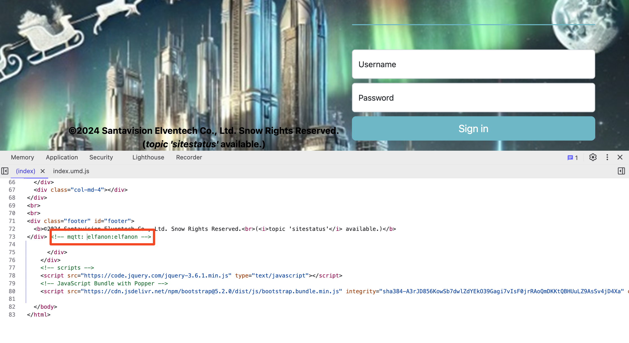Viewport: 629px width, 343px height.
Task: Click the Sign in button
Action: click(x=473, y=128)
